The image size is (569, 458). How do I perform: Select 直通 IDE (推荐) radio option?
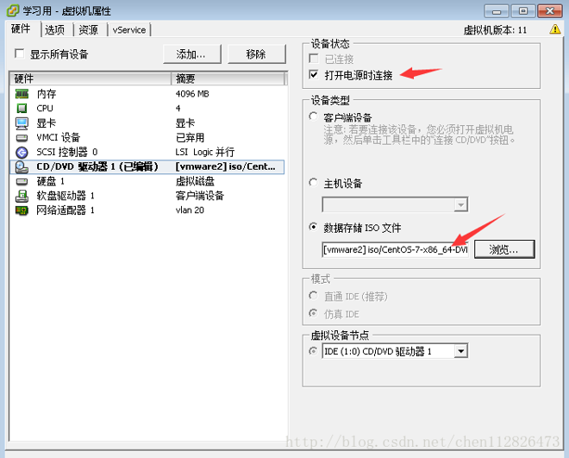(x=313, y=295)
